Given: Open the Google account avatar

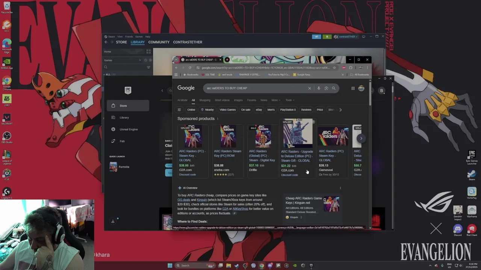Looking at the screenshot, I should point(361,88).
